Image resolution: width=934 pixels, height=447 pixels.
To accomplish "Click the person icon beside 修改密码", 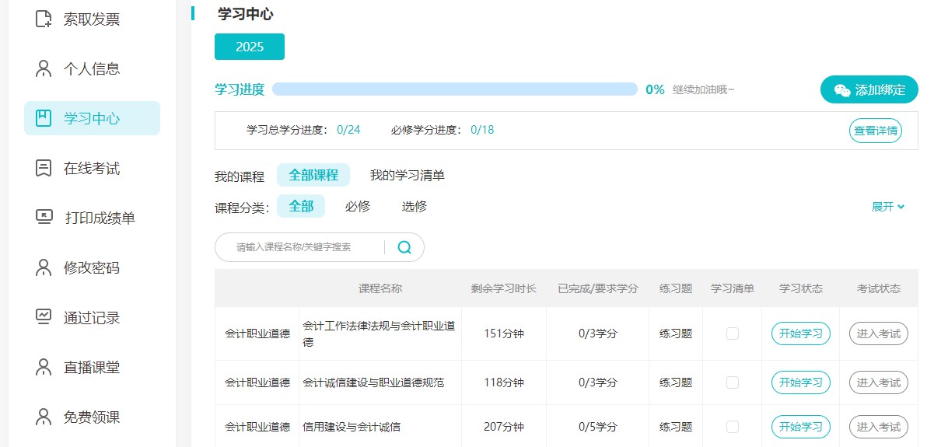I will click(44, 267).
